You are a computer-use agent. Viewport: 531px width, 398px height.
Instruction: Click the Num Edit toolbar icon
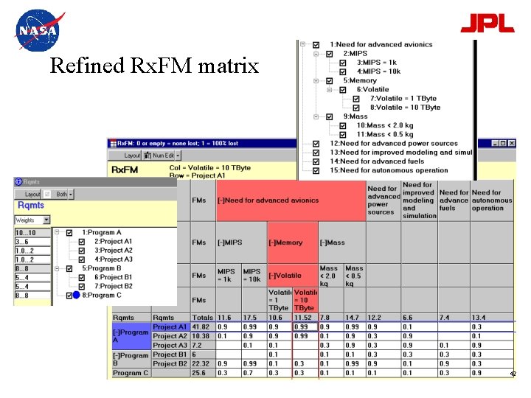click(147, 156)
